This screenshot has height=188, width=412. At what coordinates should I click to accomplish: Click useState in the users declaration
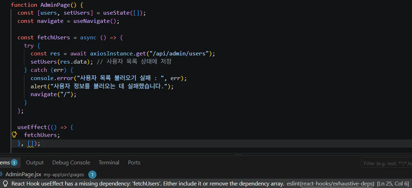[x=116, y=13]
